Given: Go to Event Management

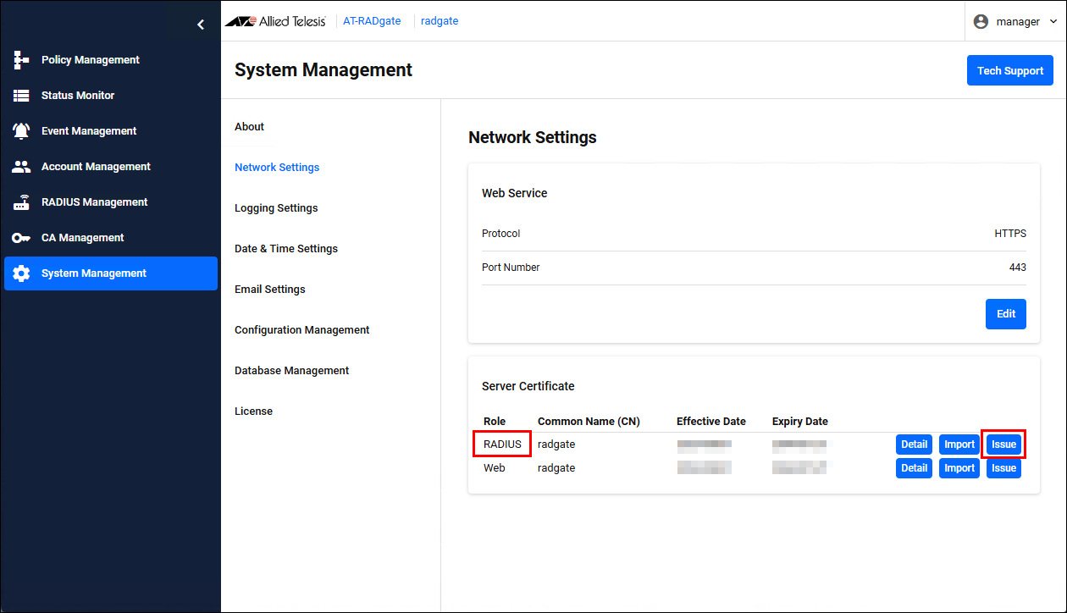Looking at the screenshot, I should pyautogui.click(x=110, y=131).
